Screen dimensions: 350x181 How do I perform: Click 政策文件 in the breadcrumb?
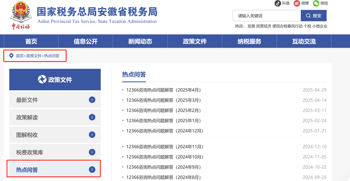point(34,56)
